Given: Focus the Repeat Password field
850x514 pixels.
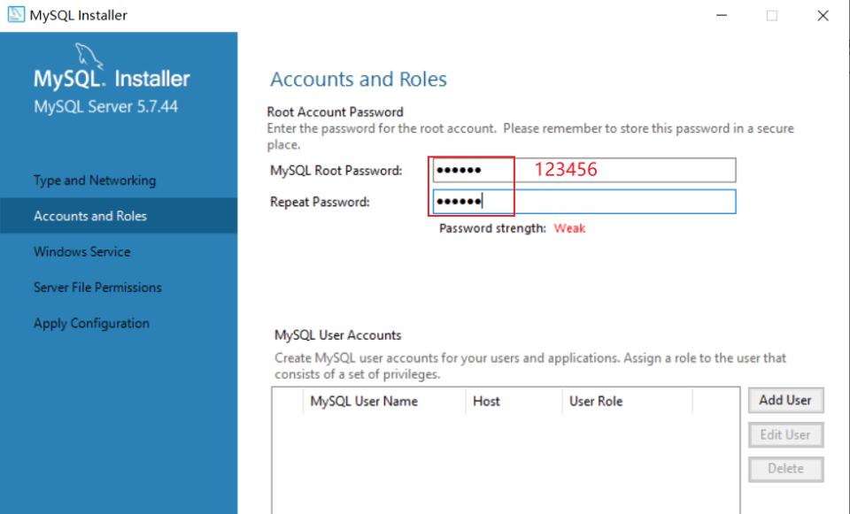Looking at the screenshot, I should click(583, 202).
